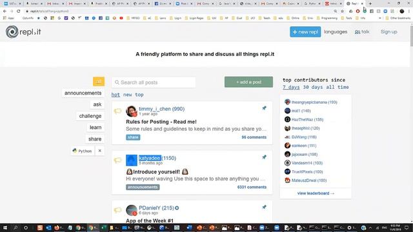Open PDanielY's profile avatar
Image resolution: width=413 pixels, height=232 pixels.
click(x=132, y=210)
